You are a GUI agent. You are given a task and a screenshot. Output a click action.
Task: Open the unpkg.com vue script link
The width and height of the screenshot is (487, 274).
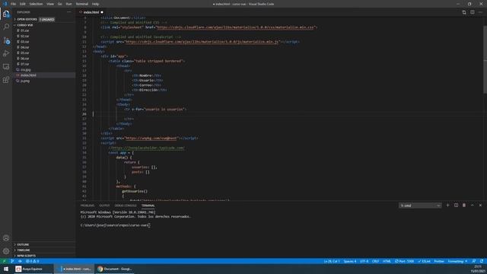coord(151,139)
